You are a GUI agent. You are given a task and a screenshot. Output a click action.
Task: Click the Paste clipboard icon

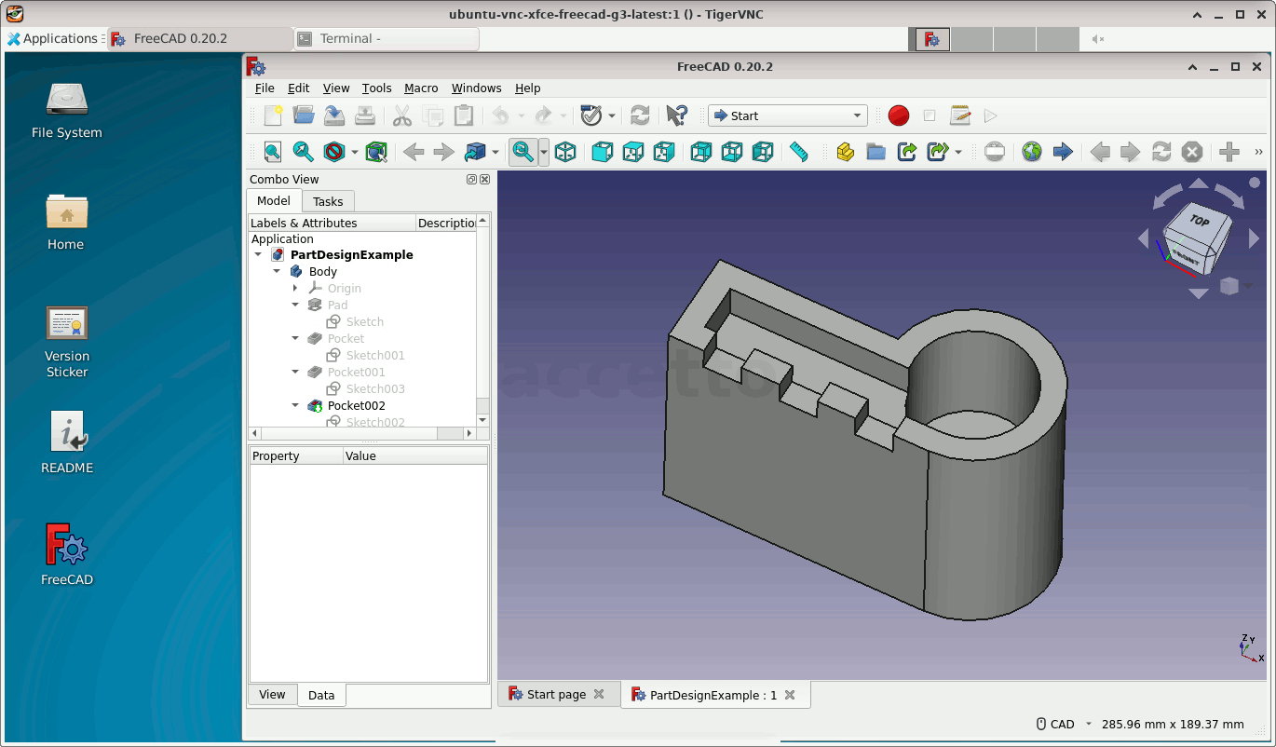[x=464, y=115]
